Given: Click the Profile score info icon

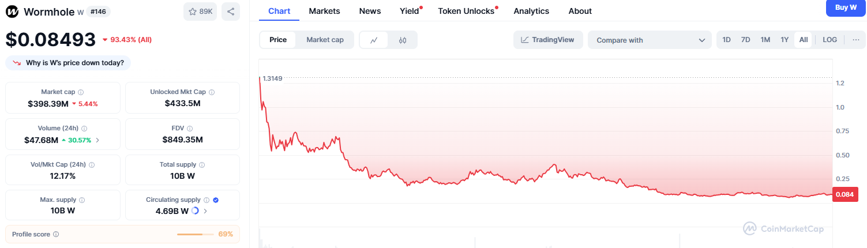Looking at the screenshot, I should pyautogui.click(x=56, y=234).
